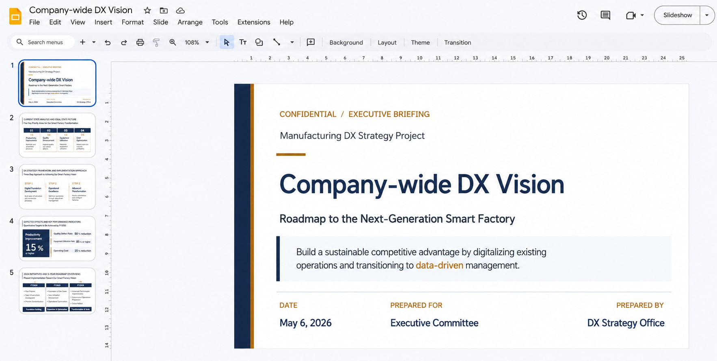Move document using the folder icon
Image resolution: width=717 pixels, height=361 pixels.
point(164,11)
